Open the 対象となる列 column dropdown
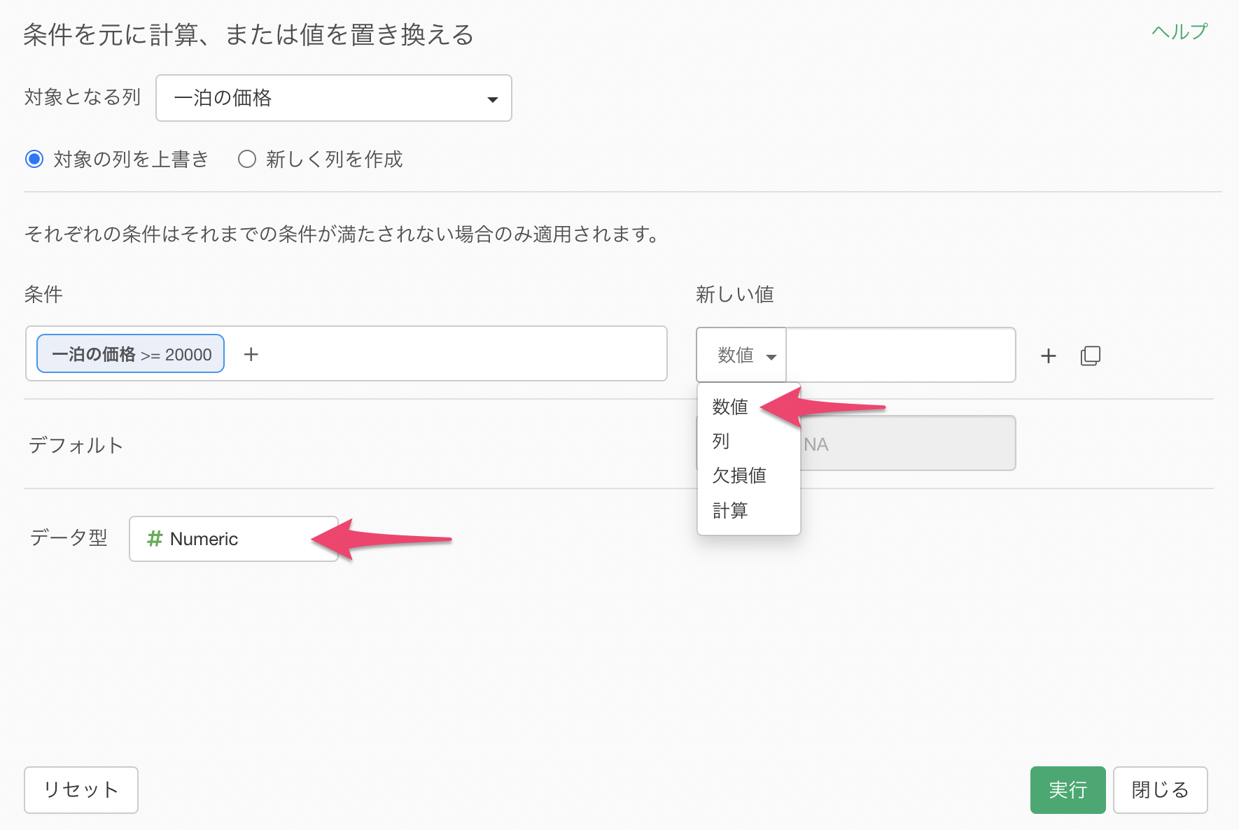The image size is (1239, 830). pos(333,98)
